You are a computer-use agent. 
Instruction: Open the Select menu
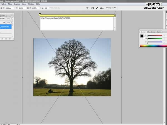click(x=4, y=4)
